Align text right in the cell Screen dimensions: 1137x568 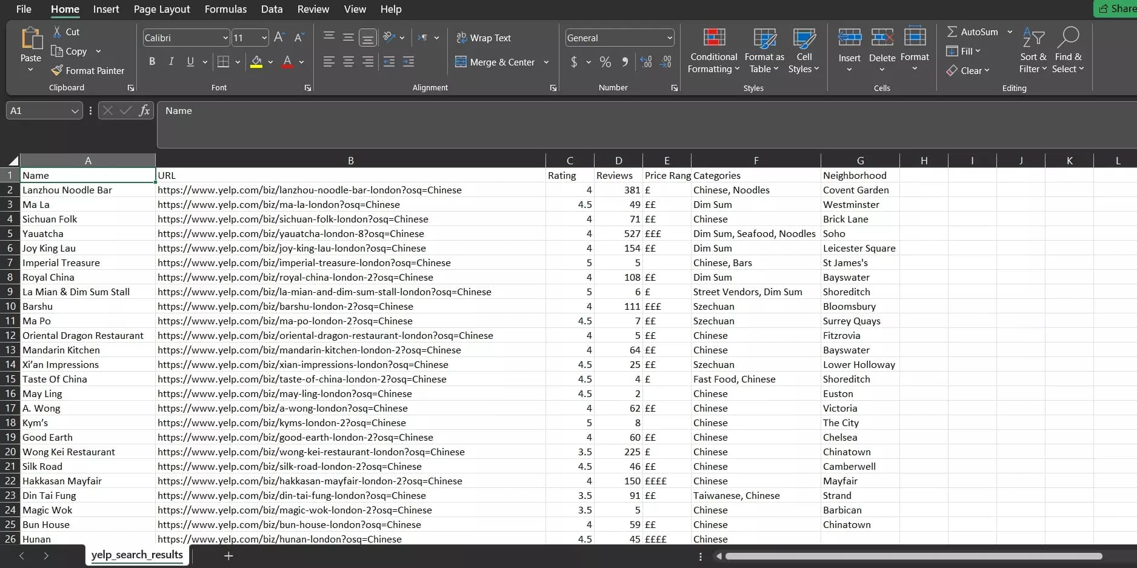tap(368, 61)
